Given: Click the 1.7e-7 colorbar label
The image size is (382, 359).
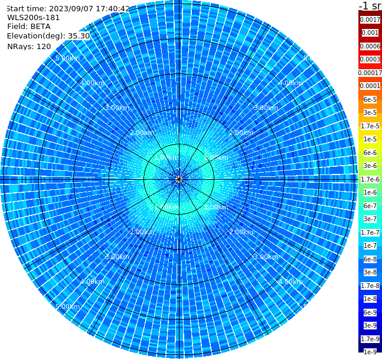Looking at the screenshot, I should (370, 232).
